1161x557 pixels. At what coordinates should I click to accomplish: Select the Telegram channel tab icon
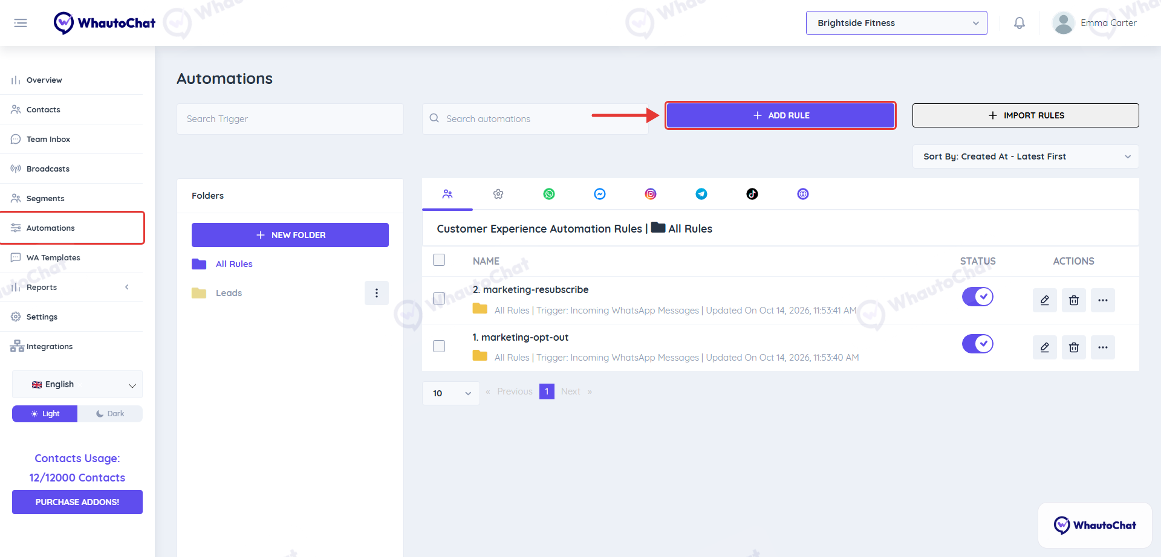[x=701, y=194]
